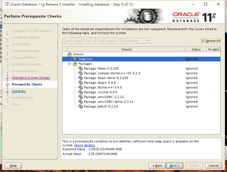Click the Operating System Groups step bullet
227x172 pixels.
pos(7,78)
